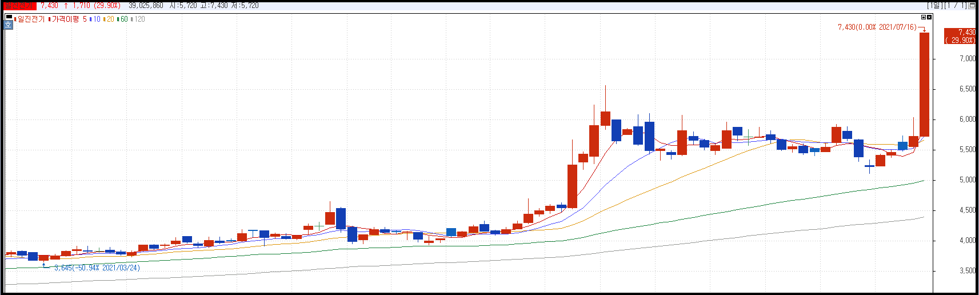Click the blue 호 button
This screenshot has height=295, width=979.
tap(9, 25)
